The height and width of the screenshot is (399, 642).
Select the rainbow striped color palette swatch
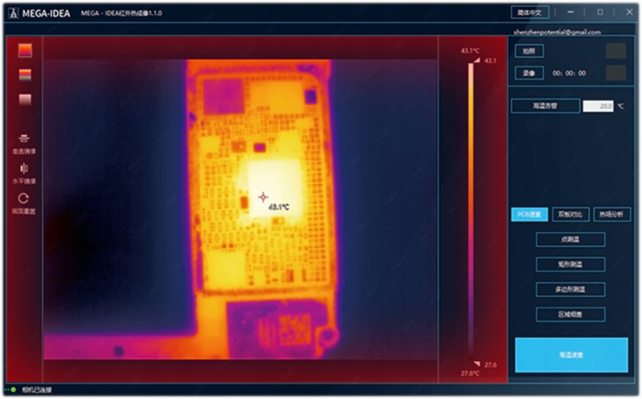point(25,75)
